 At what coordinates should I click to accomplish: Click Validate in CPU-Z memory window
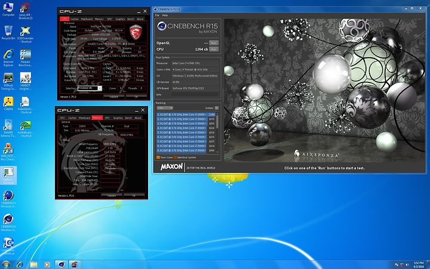coord(112,195)
